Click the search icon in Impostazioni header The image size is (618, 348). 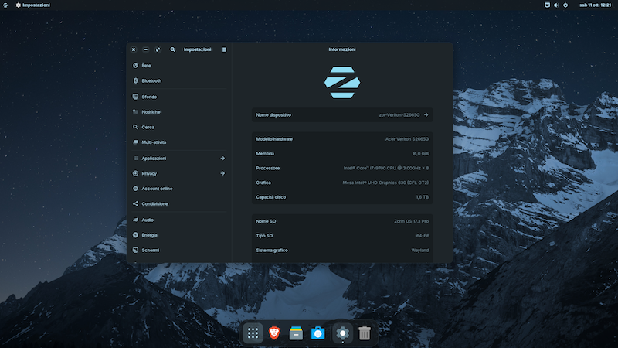[172, 49]
